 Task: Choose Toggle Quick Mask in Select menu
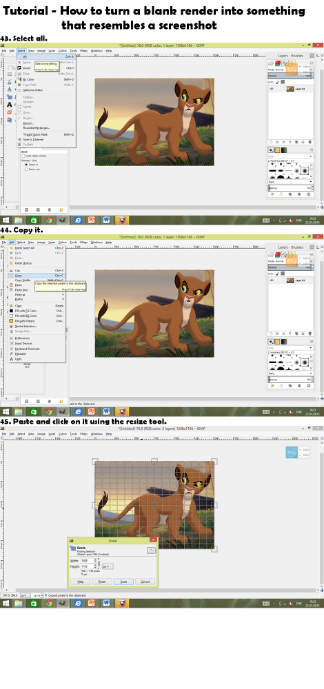click(45, 134)
